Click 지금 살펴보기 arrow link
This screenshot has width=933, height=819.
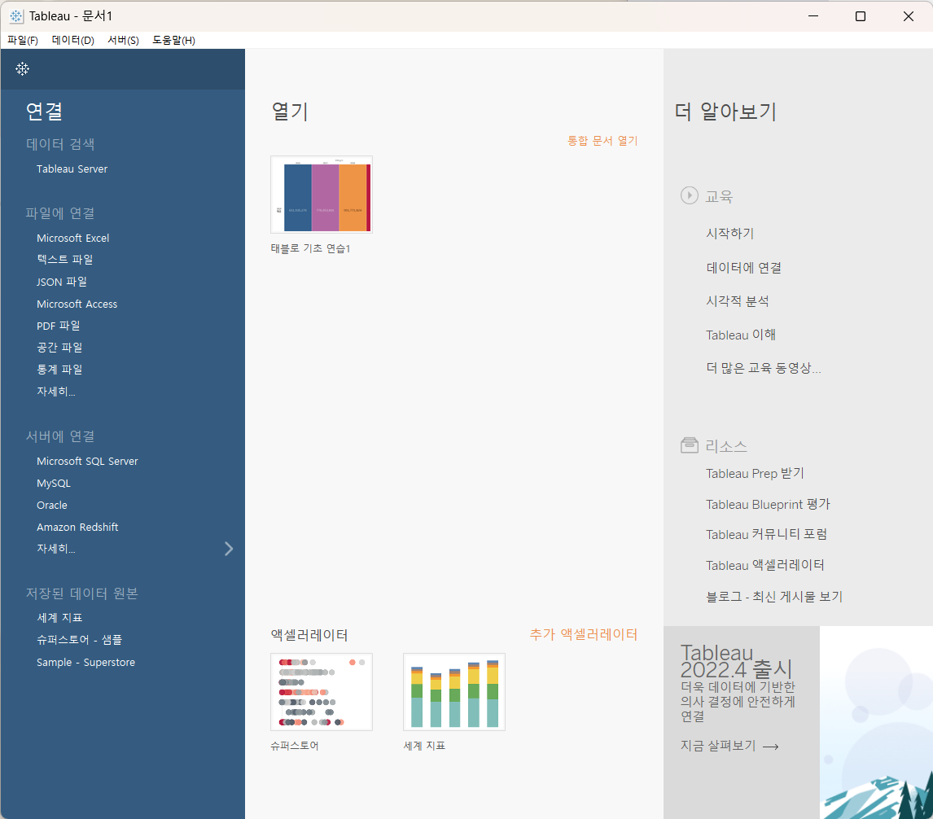[729, 746]
